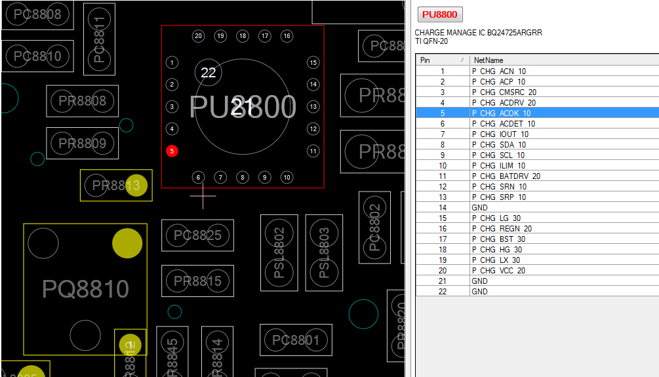Click pad 2 on PU8800 footprint
This screenshot has height=377, width=659.
(x=172, y=85)
